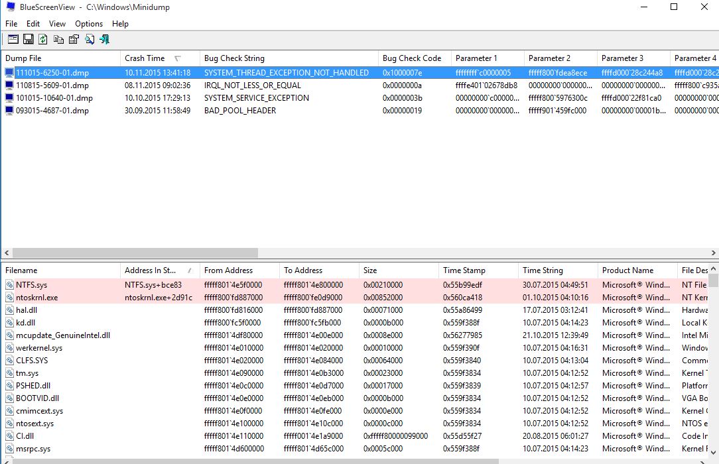Viewport: 719px width, 464px height.
Task: Click the file icon beside NTFS.sys
Action: tap(10, 285)
